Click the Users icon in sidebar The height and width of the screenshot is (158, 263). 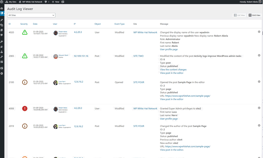click(x=2, y=51)
